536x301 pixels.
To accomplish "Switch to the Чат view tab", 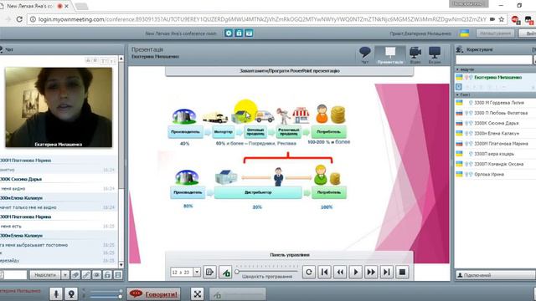I will [365, 55].
